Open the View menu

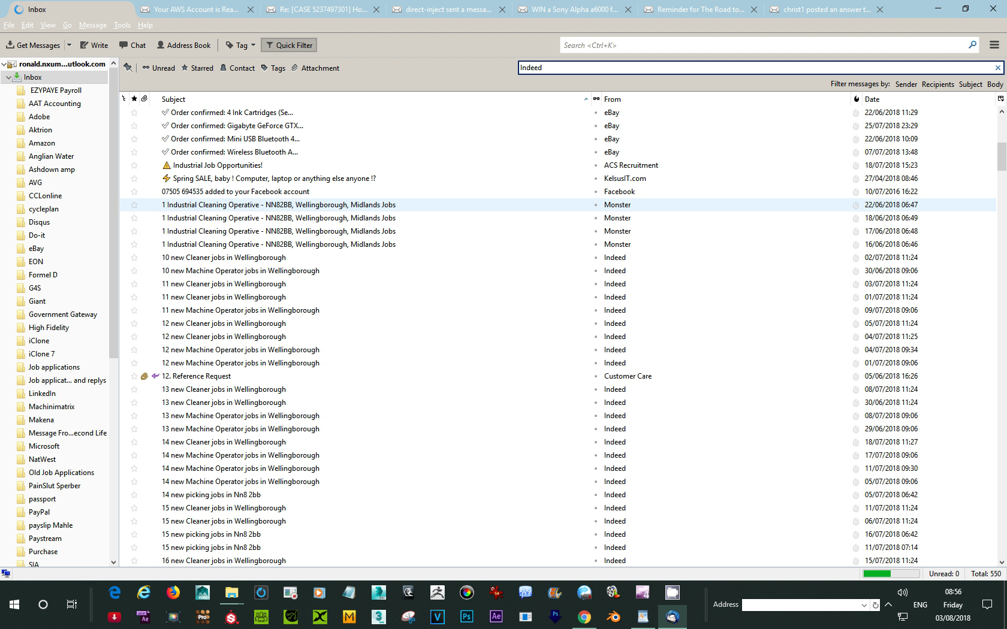coord(48,25)
